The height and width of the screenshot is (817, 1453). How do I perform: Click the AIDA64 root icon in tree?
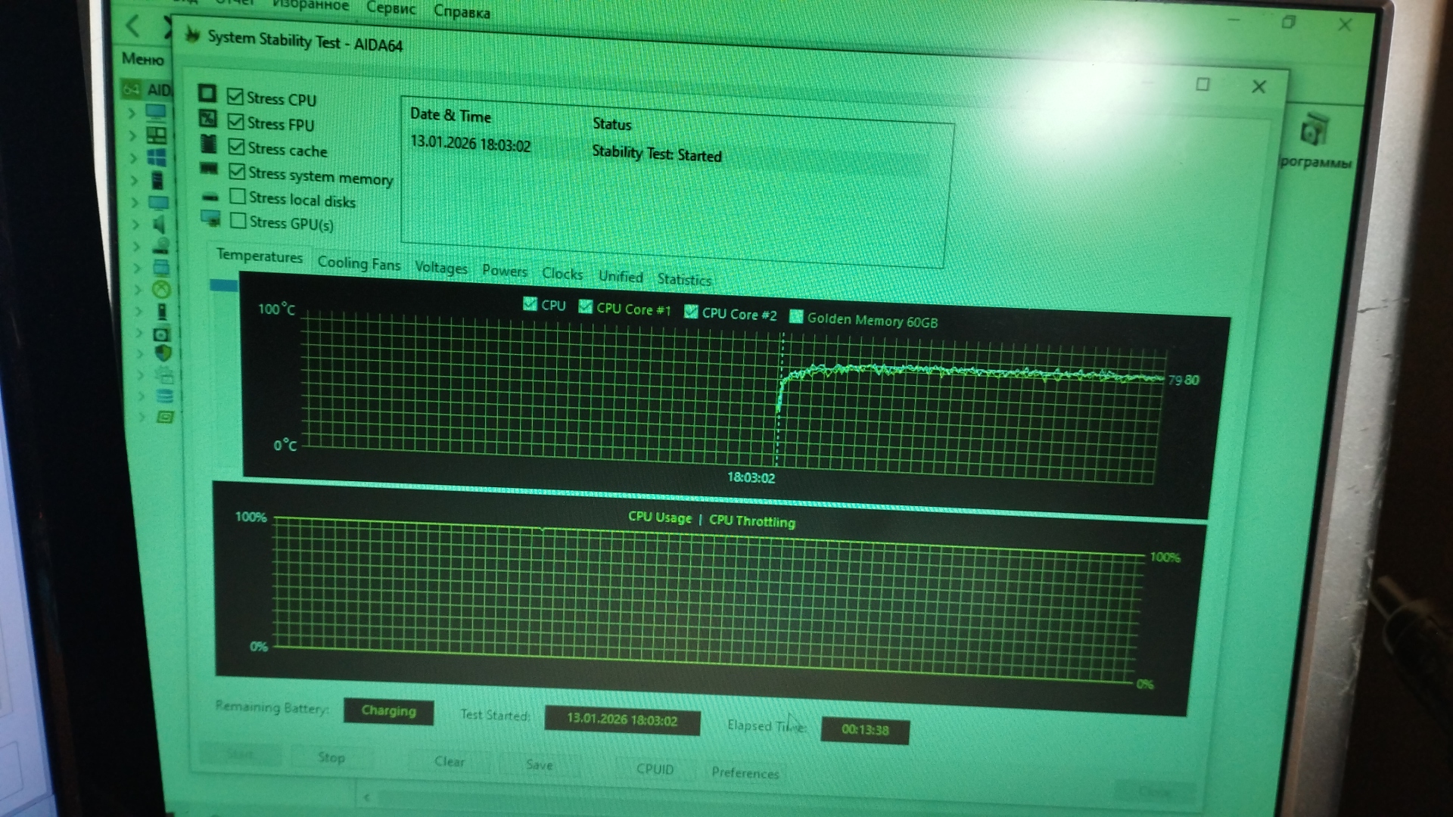coord(132,89)
